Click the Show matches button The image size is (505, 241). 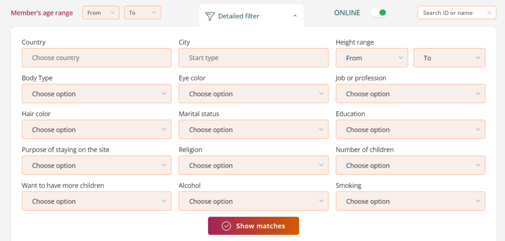point(253,226)
